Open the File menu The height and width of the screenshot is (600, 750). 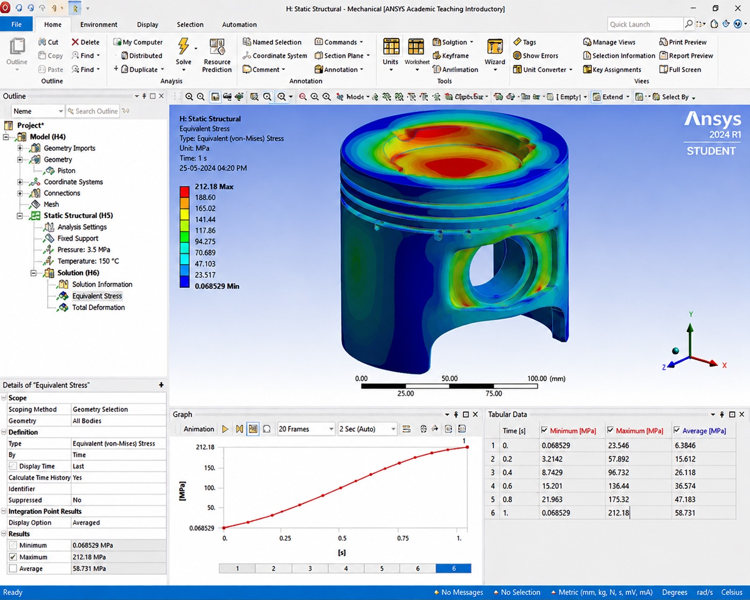[17, 25]
